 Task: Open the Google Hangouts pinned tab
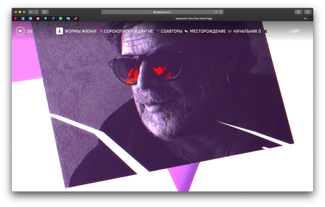pyautogui.click(x=45, y=19)
